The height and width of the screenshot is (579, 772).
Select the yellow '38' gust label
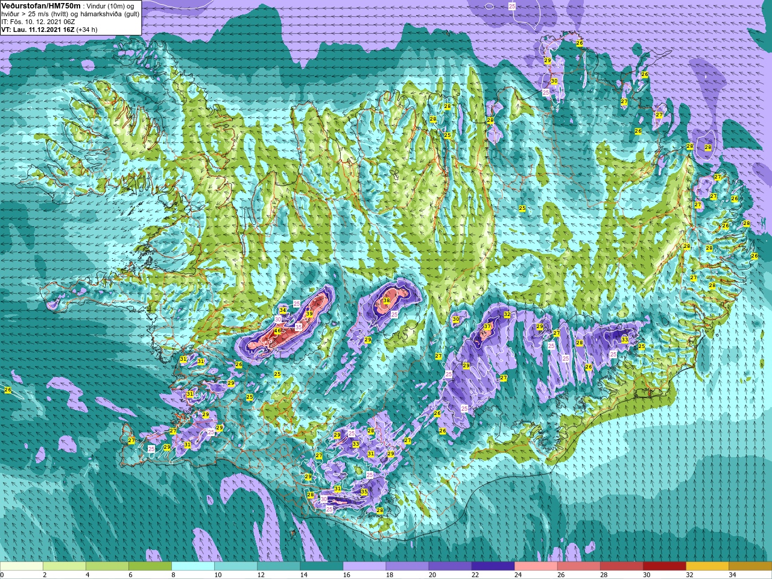point(387,300)
